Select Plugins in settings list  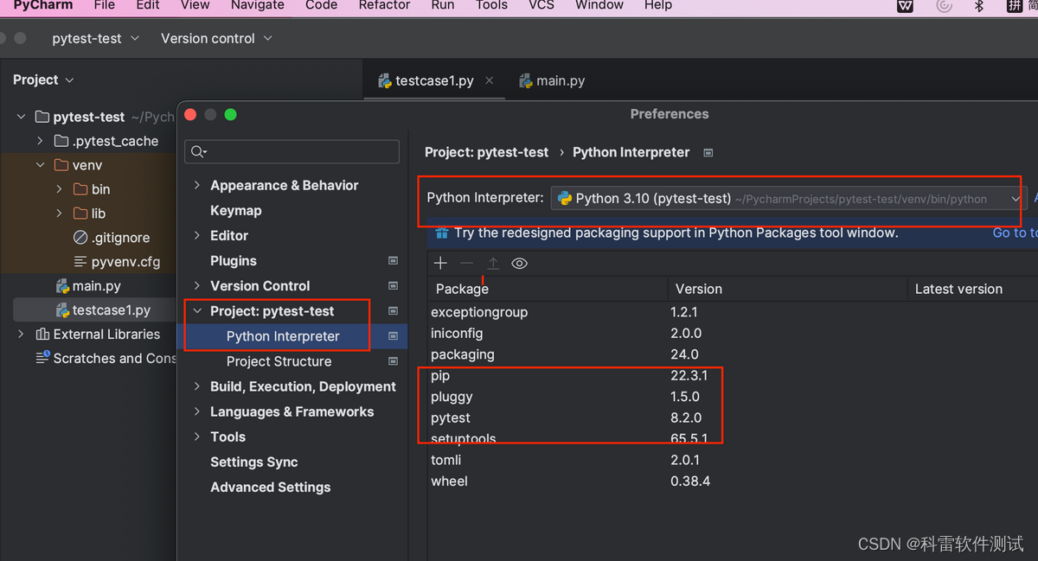coord(233,260)
